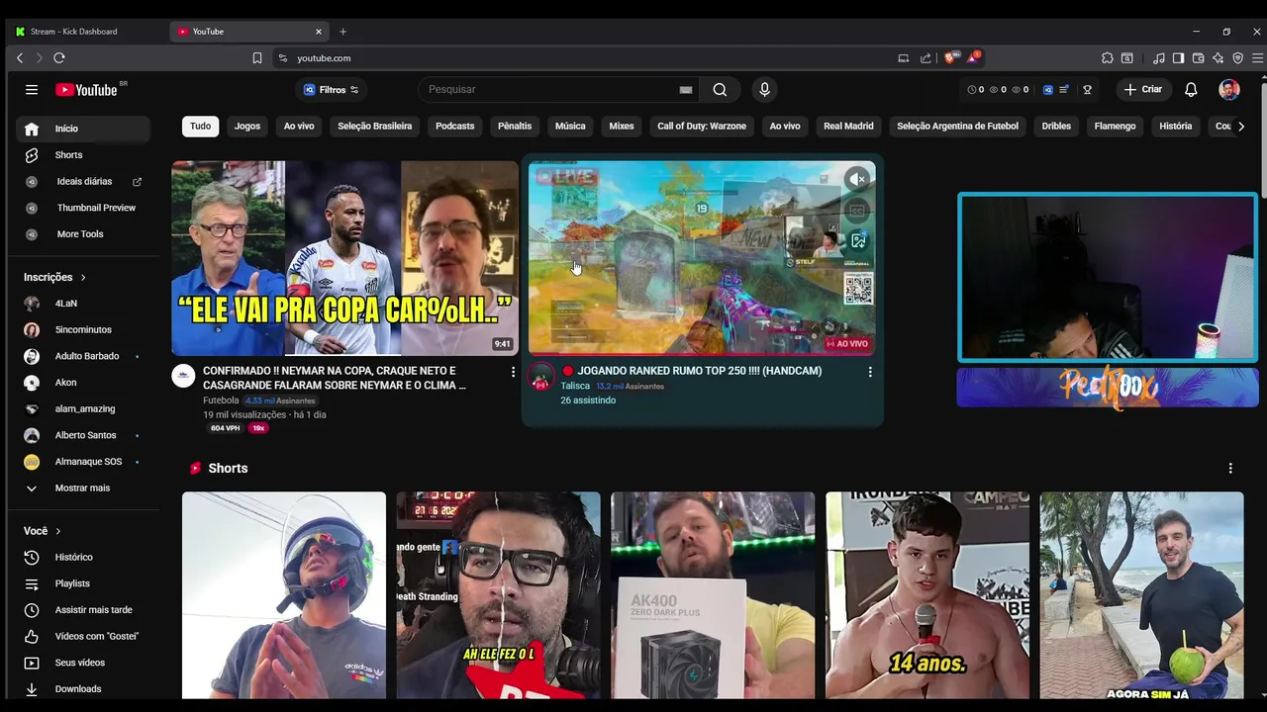Start voice search with the microphone
The image size is (1267, 712).
pyautogui.click(x=764, y=89)
